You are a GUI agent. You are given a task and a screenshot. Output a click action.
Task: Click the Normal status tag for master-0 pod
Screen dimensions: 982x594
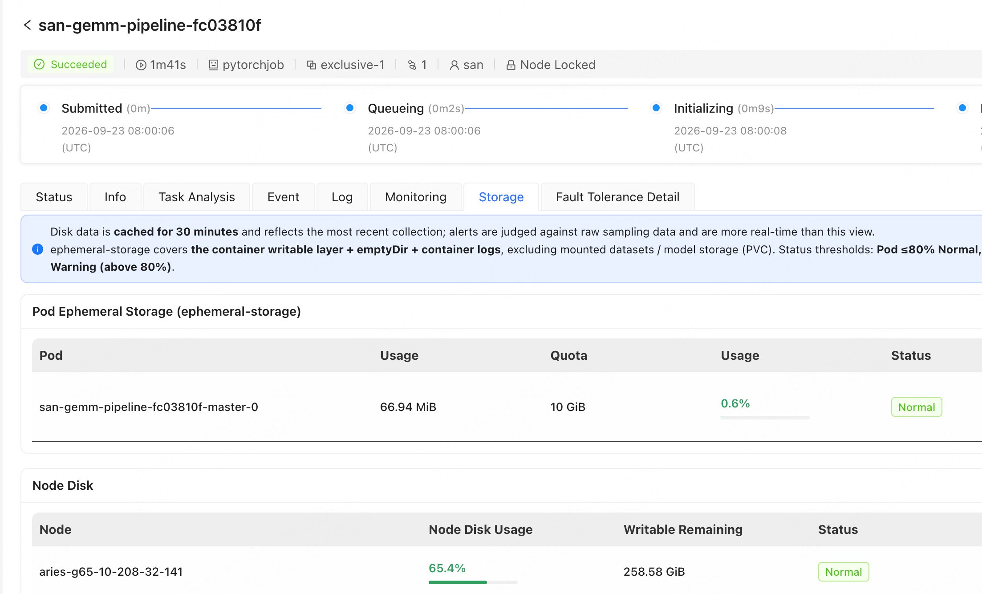pyautogui.click(x=917, y=407)
